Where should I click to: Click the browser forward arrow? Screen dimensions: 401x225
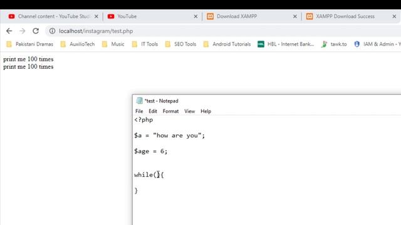23,31
